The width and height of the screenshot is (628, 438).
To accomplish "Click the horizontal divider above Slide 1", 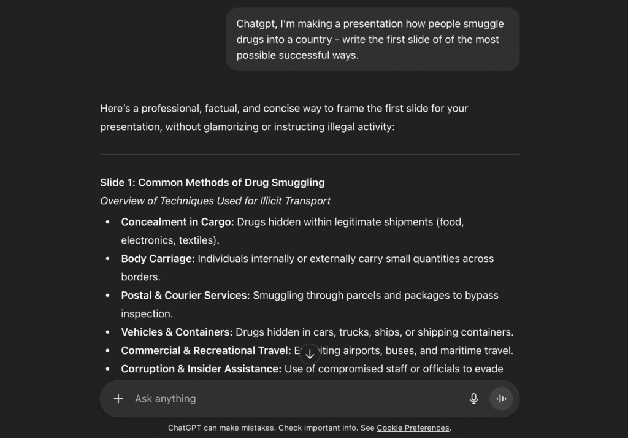I will point(310,154).
